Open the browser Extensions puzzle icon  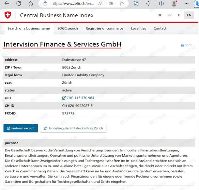148,4
